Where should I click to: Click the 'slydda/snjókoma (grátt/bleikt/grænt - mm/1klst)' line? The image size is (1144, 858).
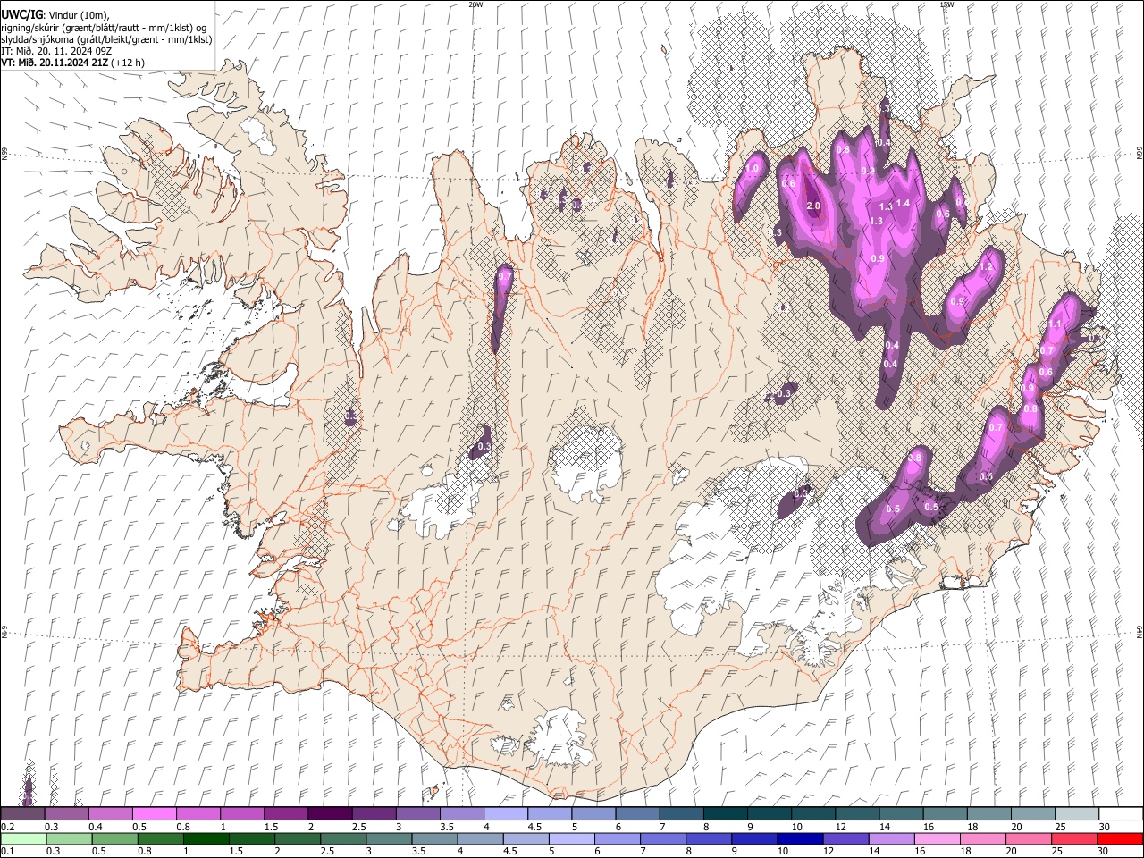coord(106,39)
